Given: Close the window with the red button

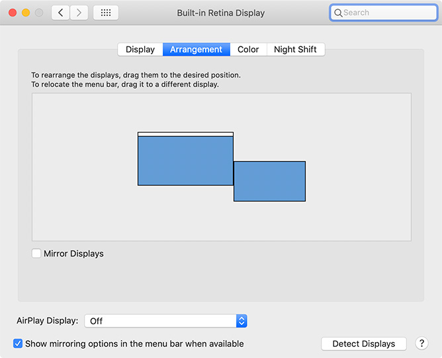Looking at the screenshot, I should coord(13,13).
